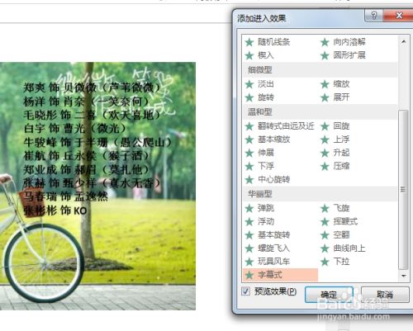
Task: Pick the 曲线向上 effect
Action: (343, 248)
